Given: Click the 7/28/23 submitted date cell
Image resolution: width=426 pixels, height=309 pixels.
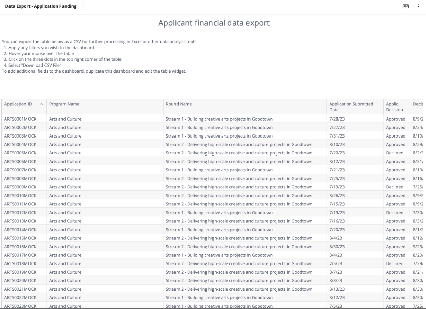Looking at the screenshot, I should [x=355, y=119].
